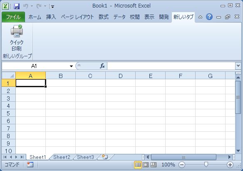The width and height of the screenshot is (243, 171).
Task: Switch to the 校閲 tab
Action: tap(135, 17)
